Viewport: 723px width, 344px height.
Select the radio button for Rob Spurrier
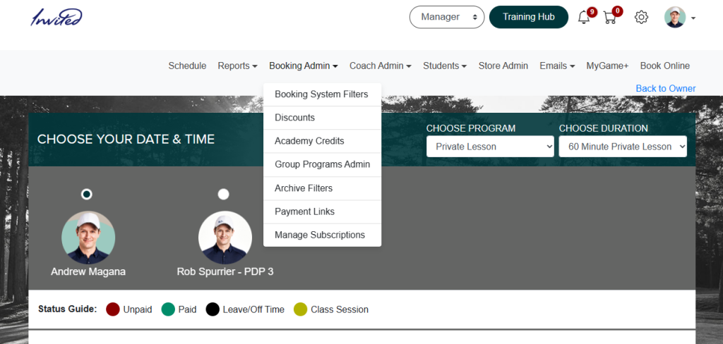223,195
